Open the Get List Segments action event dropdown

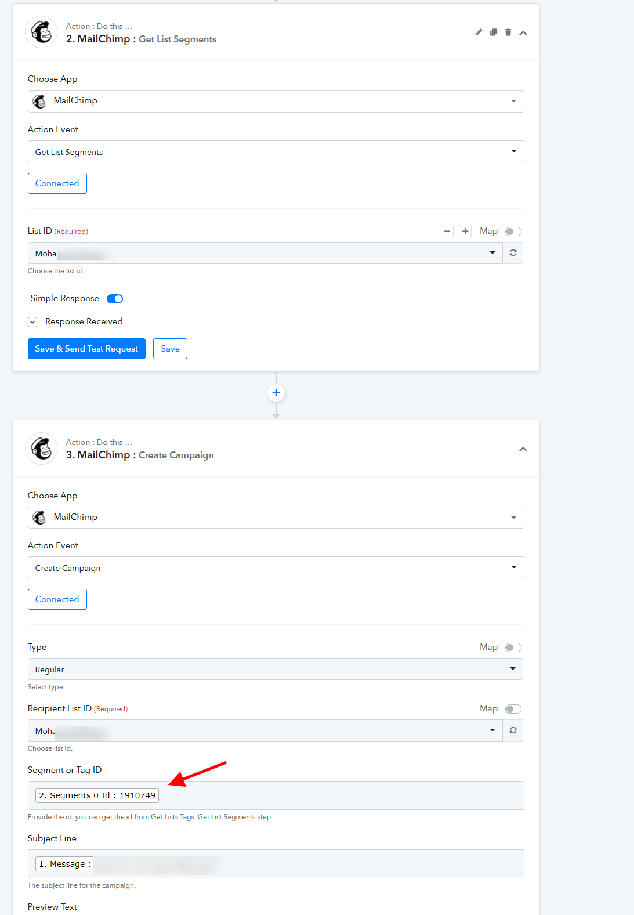click(x=276, y=151)
